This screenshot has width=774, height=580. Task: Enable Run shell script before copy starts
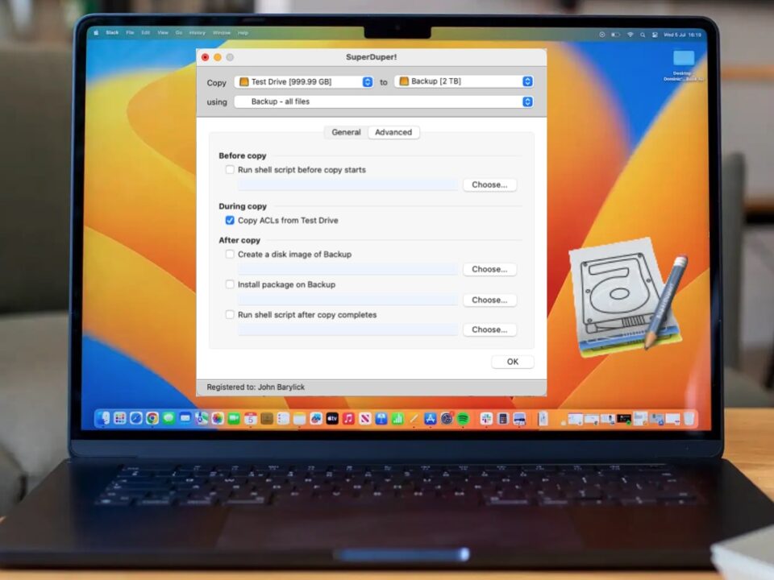coord(230,170)
